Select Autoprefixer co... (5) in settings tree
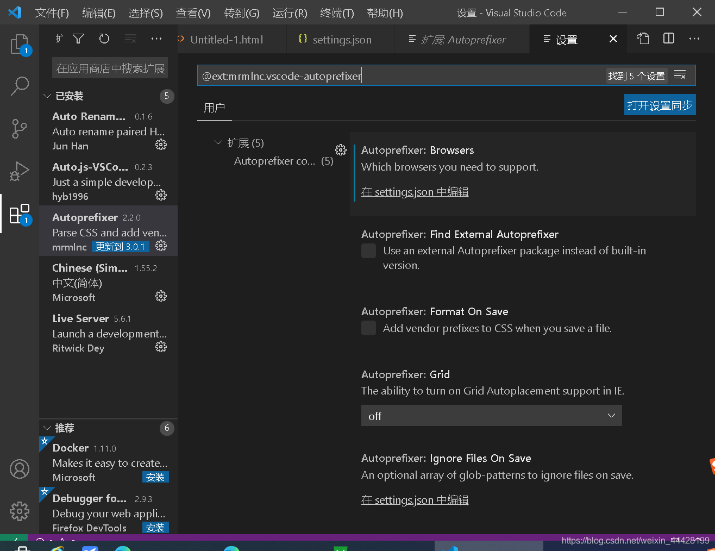Image resolution: width=715 pixels, height=551 pixels. pyautogui.click(x=284, y=161)
